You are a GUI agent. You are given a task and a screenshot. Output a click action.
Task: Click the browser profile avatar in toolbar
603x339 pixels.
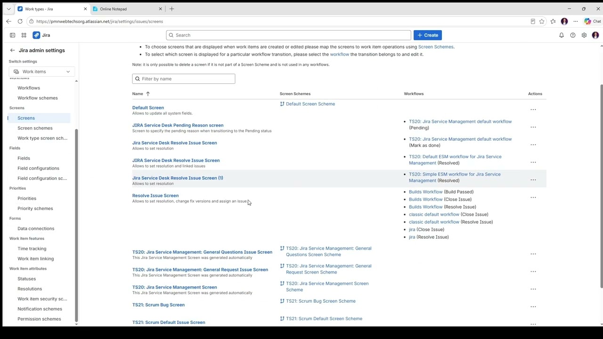564,21
